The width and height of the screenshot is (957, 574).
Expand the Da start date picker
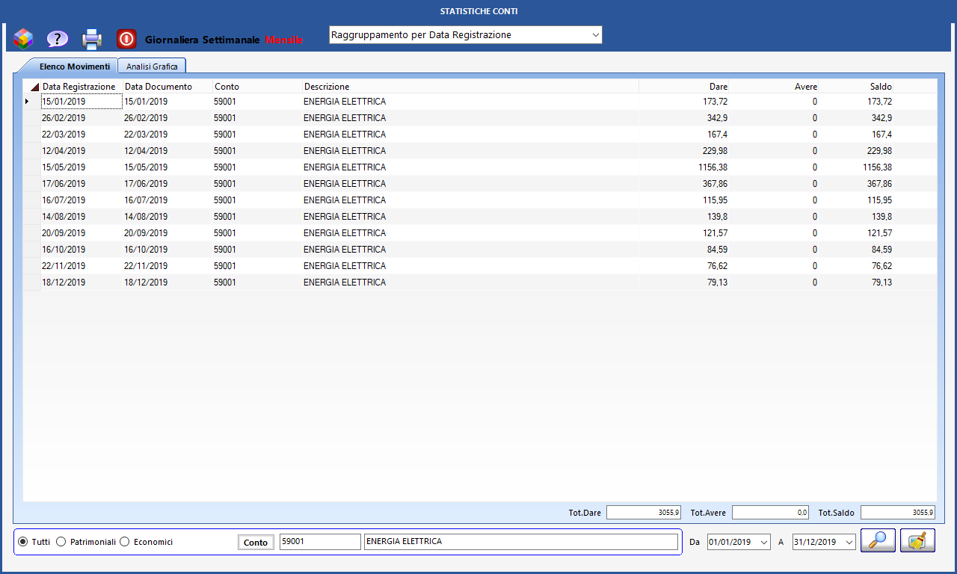pos(763,542)
